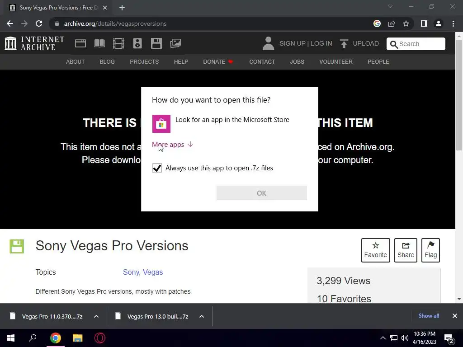
Task: Show hidden system tray icons
Action: 383,338
